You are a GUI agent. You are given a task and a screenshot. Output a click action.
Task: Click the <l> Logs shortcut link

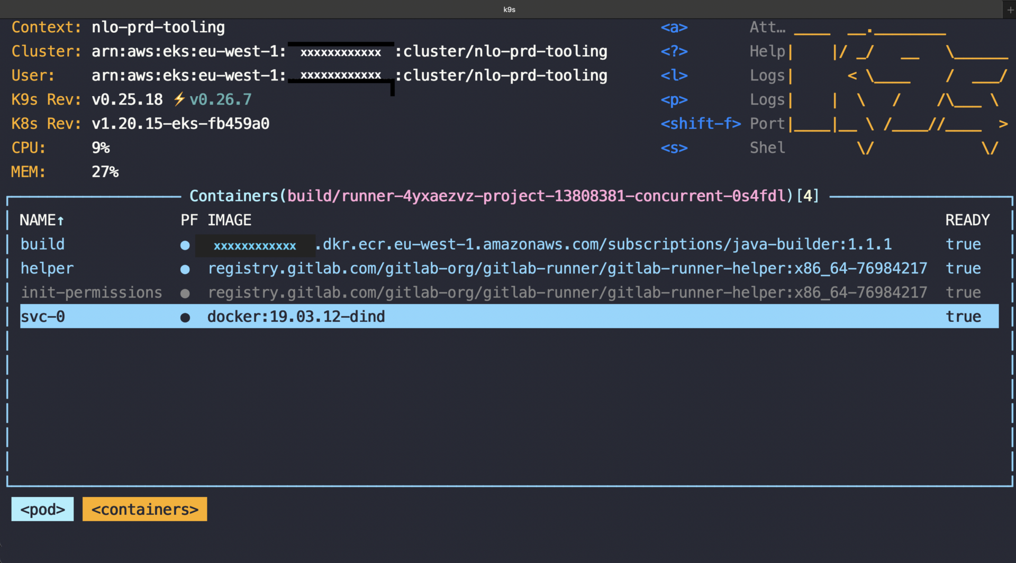pyautogui.click(x=674, y=76)
